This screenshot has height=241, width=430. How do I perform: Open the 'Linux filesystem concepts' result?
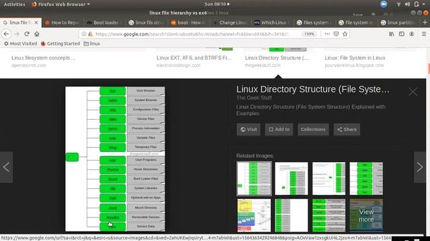pyautogui.click(x=43, y=58)
